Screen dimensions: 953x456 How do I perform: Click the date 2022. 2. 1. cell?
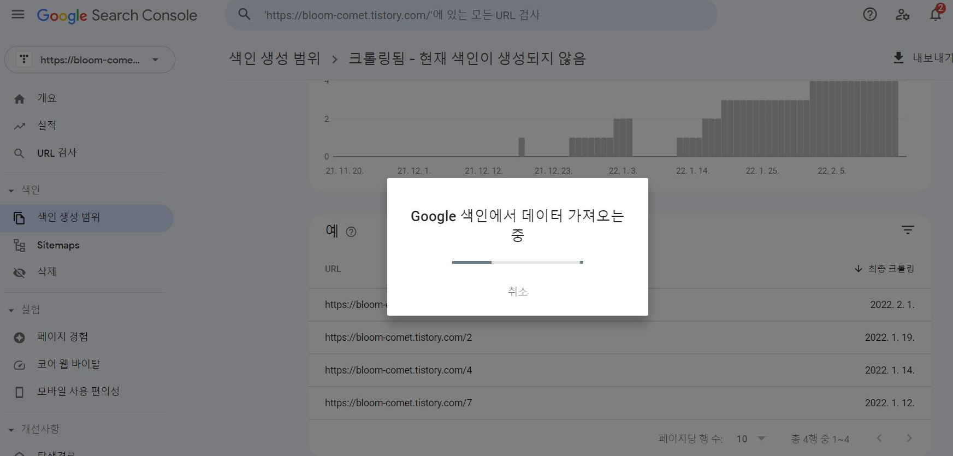(x=892, y=305)
